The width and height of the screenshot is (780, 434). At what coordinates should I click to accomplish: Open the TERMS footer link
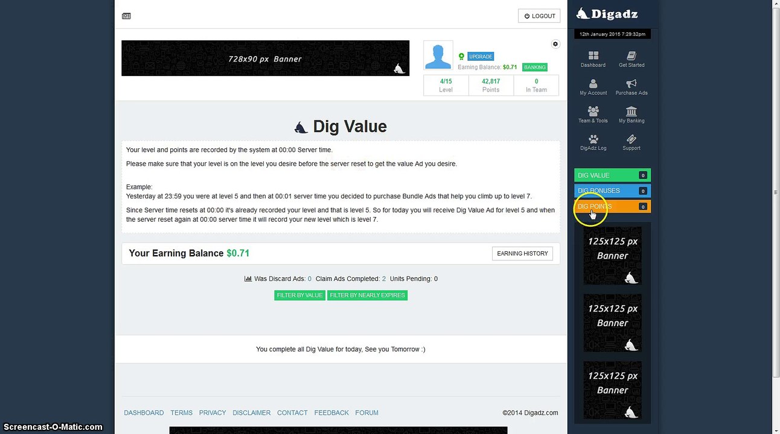coord(181,413)
